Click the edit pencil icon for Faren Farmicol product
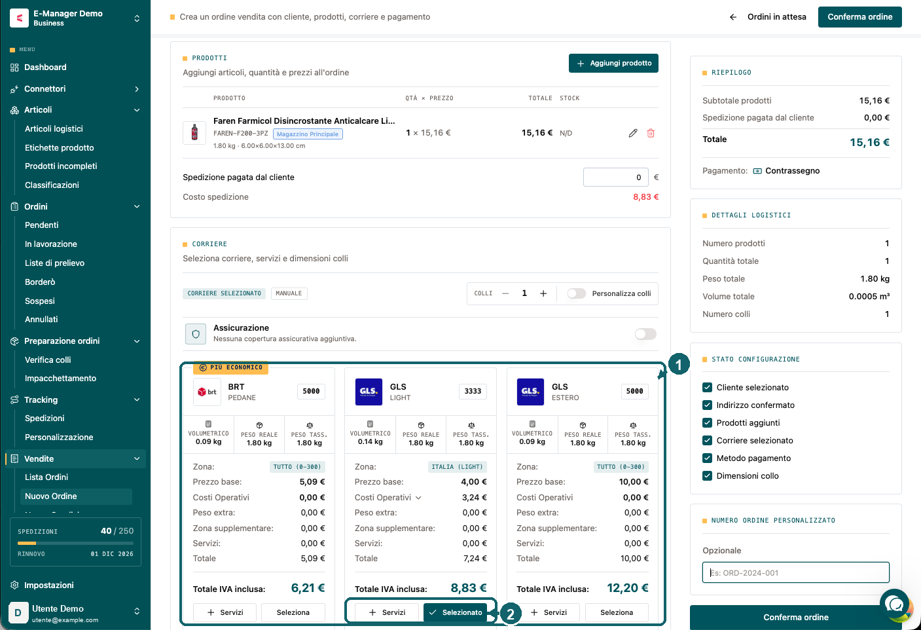Screen dimensions: 921x630 tap(633, 133)
